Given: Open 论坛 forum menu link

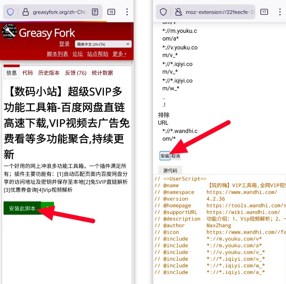Looking at the screenshot, I should tap(77, 54).
